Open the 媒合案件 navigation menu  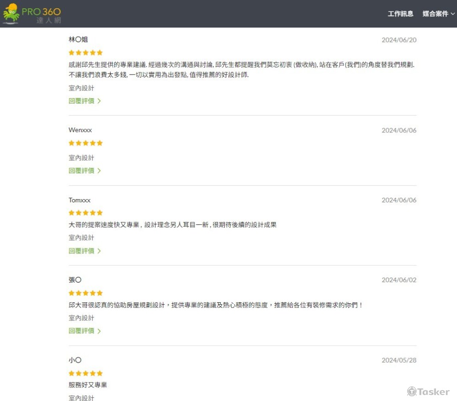[x=435, y=14]
